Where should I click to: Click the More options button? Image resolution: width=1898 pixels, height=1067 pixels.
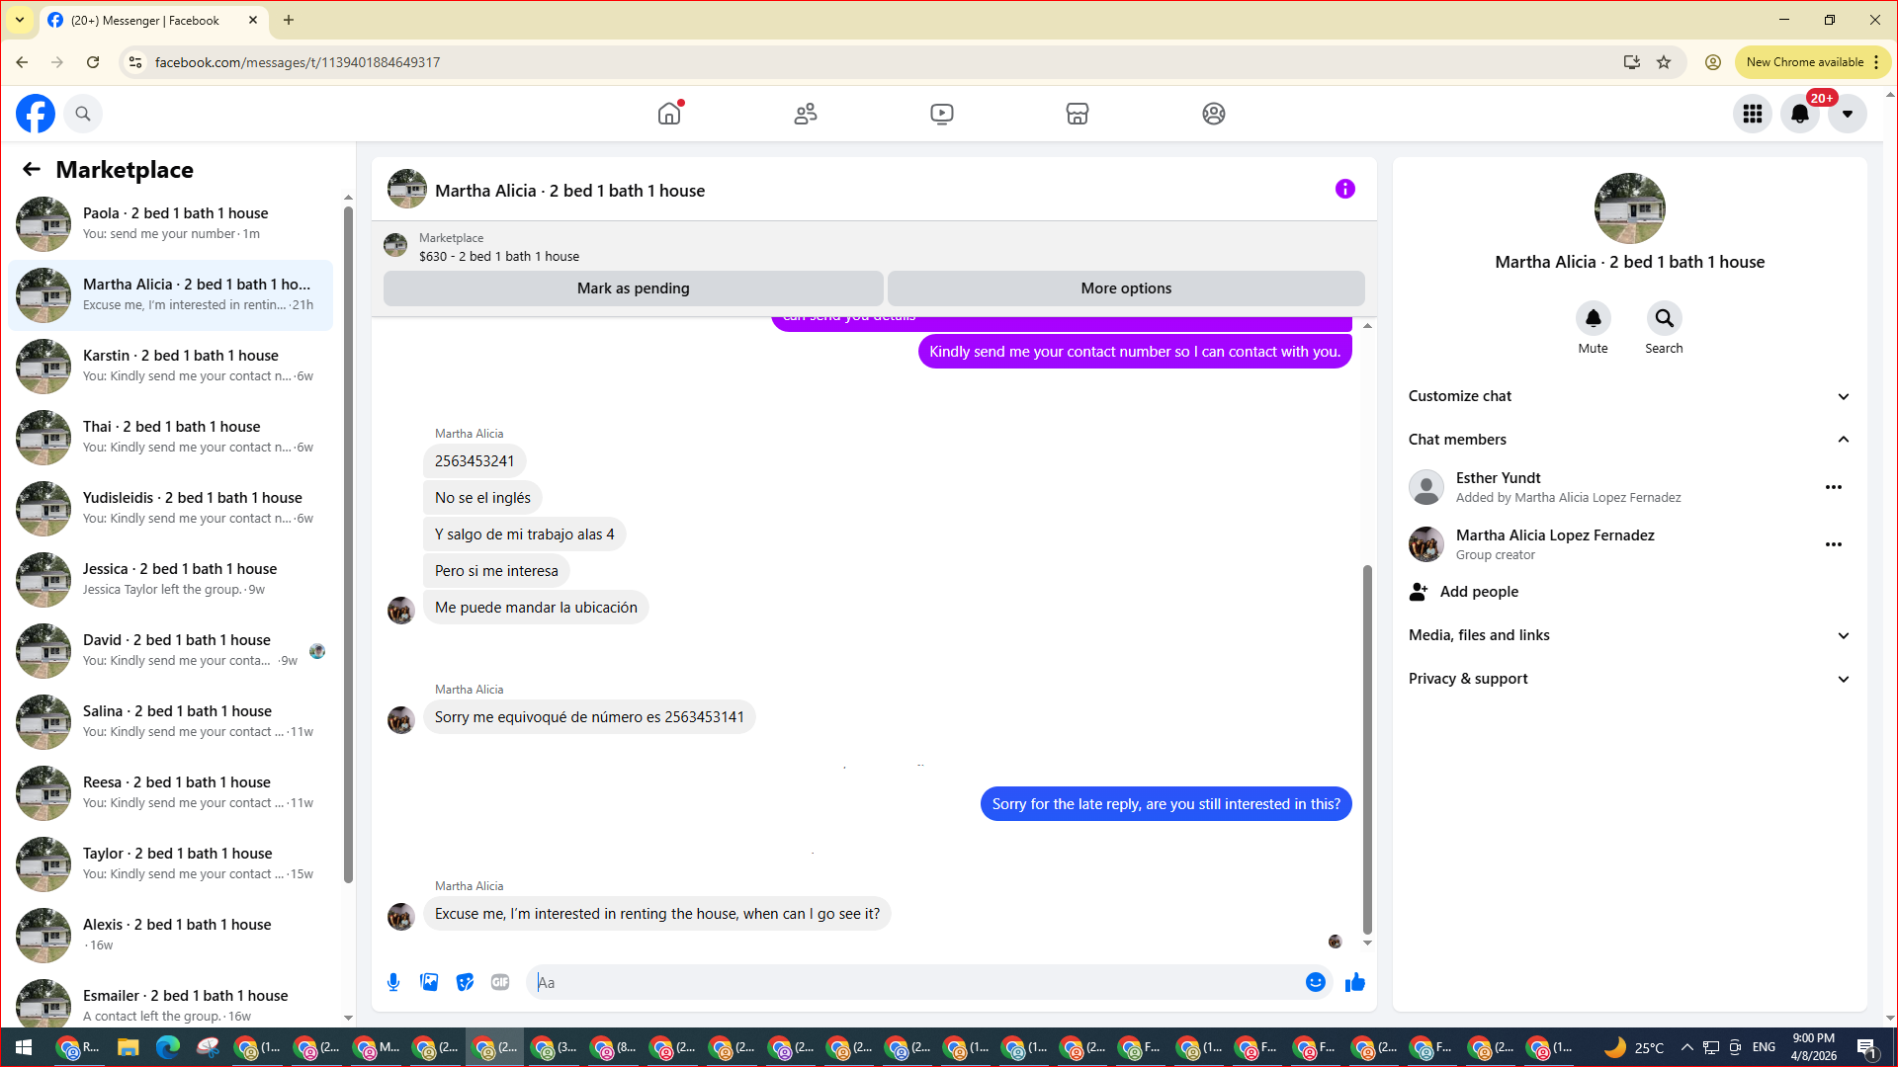coord(1126,288)
